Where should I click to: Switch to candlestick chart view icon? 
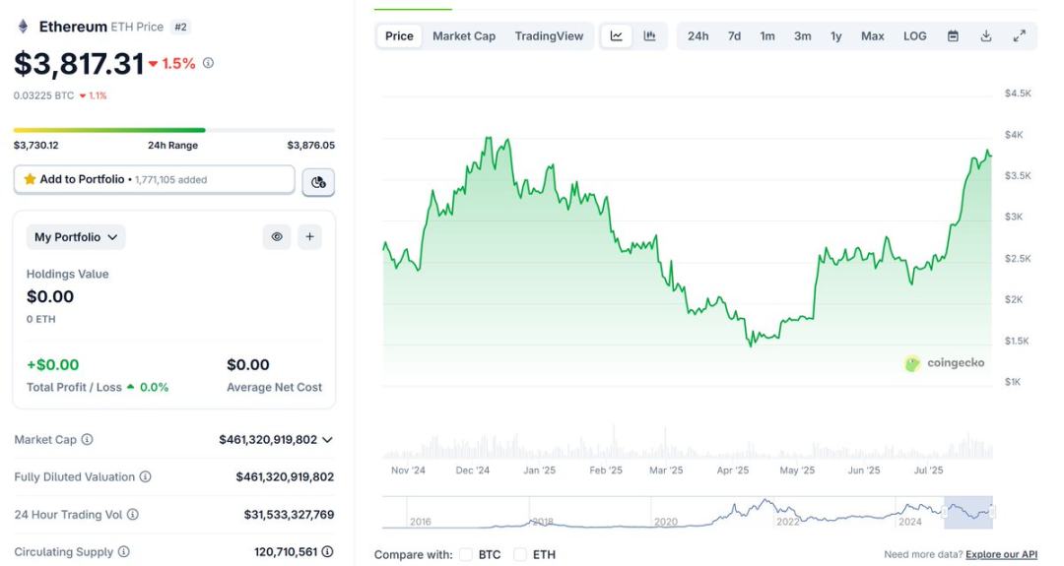(649, 36)
